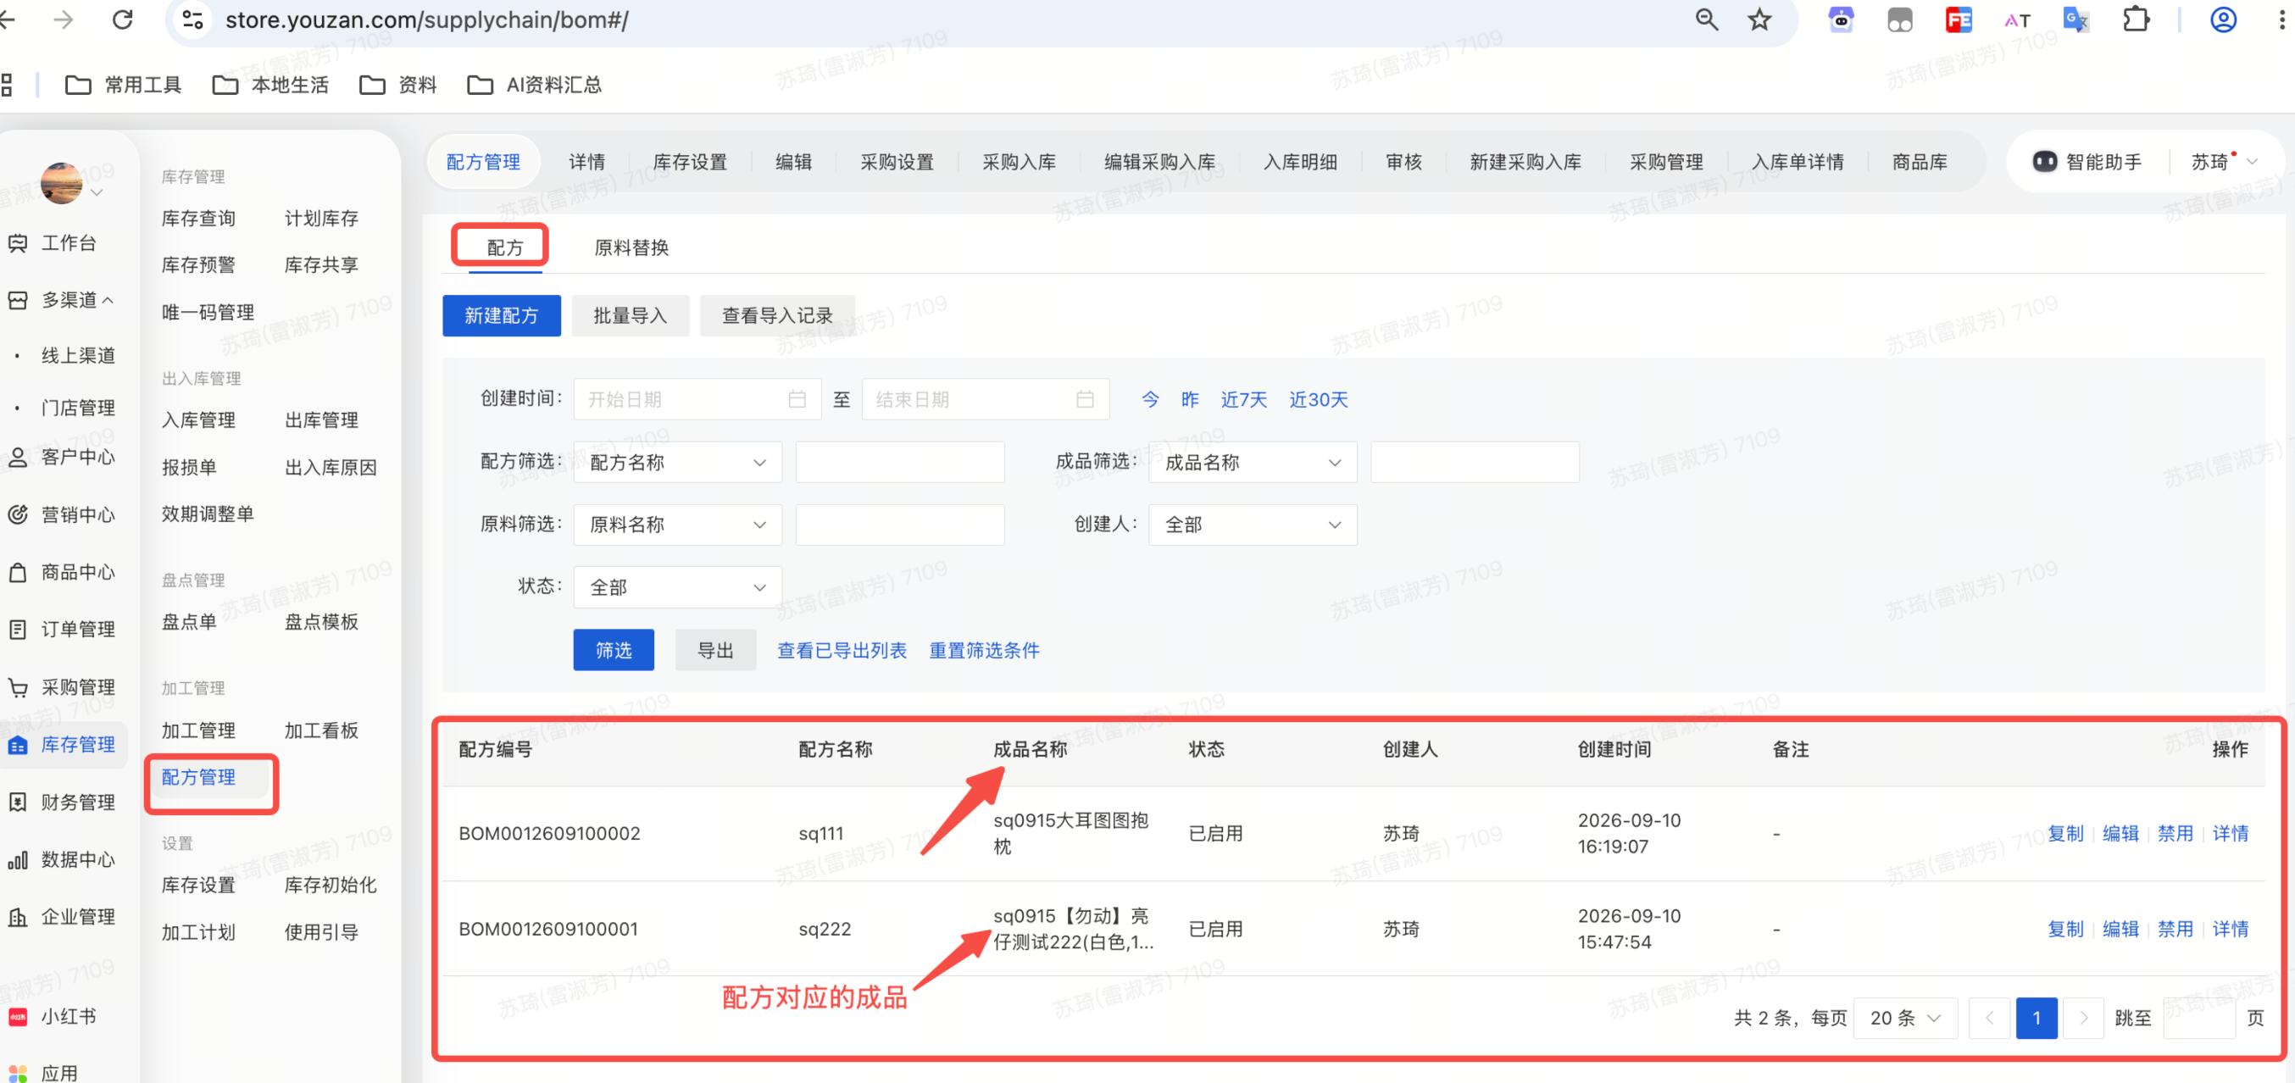Click the 新建配方 button

click(502, 315)
